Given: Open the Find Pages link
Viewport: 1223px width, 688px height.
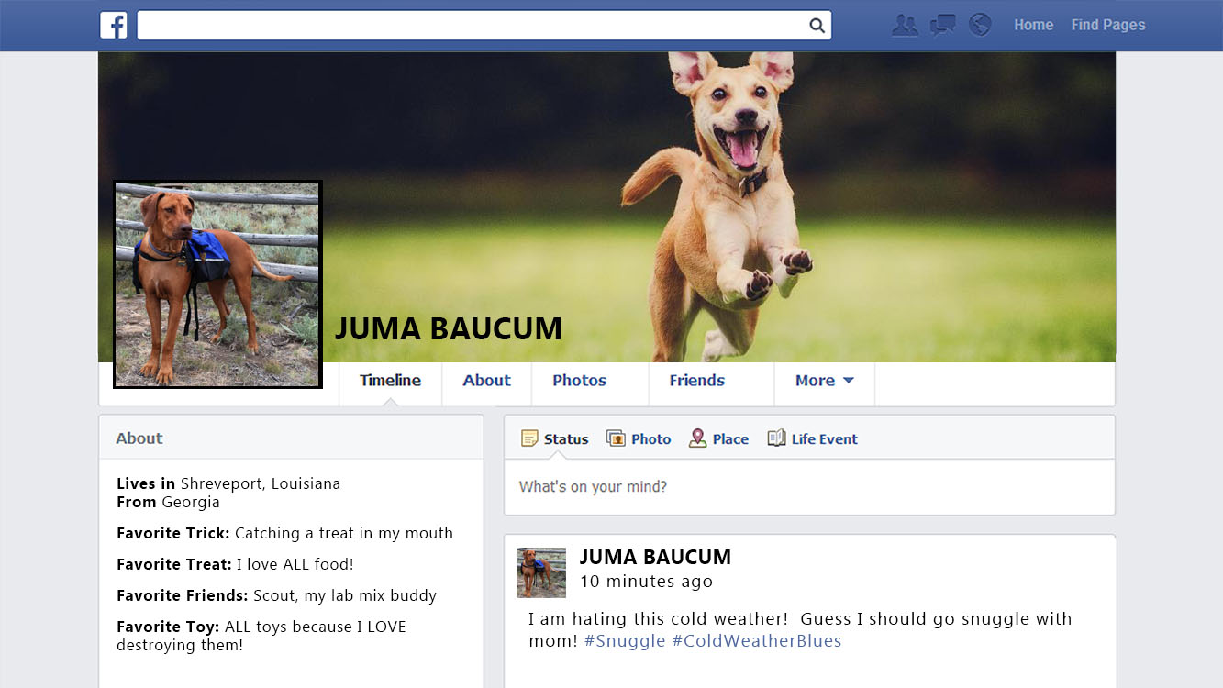Looking at the screenshot, I should click(1107, 26).
